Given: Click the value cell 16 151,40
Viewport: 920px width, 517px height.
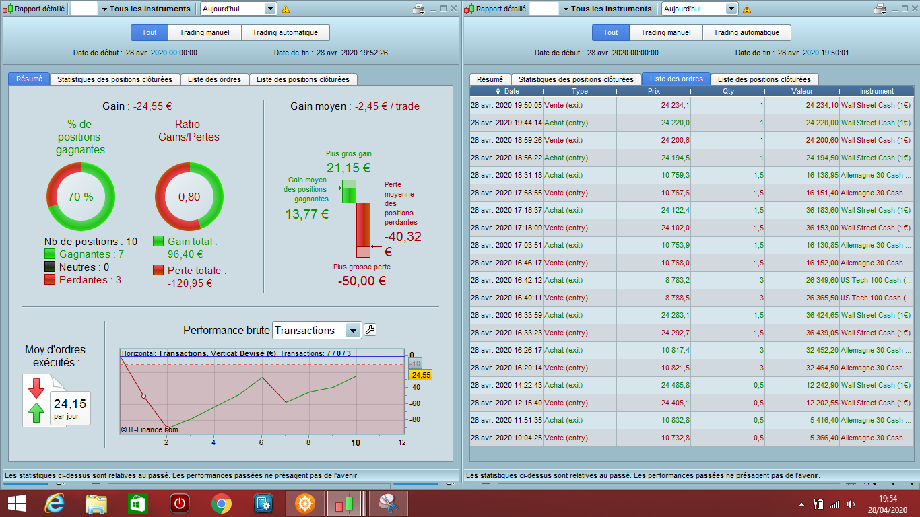Looking at the screenshot, I should click(x=802, y=193).
